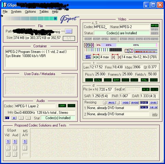Click the GSpot logo

point(69,19)
